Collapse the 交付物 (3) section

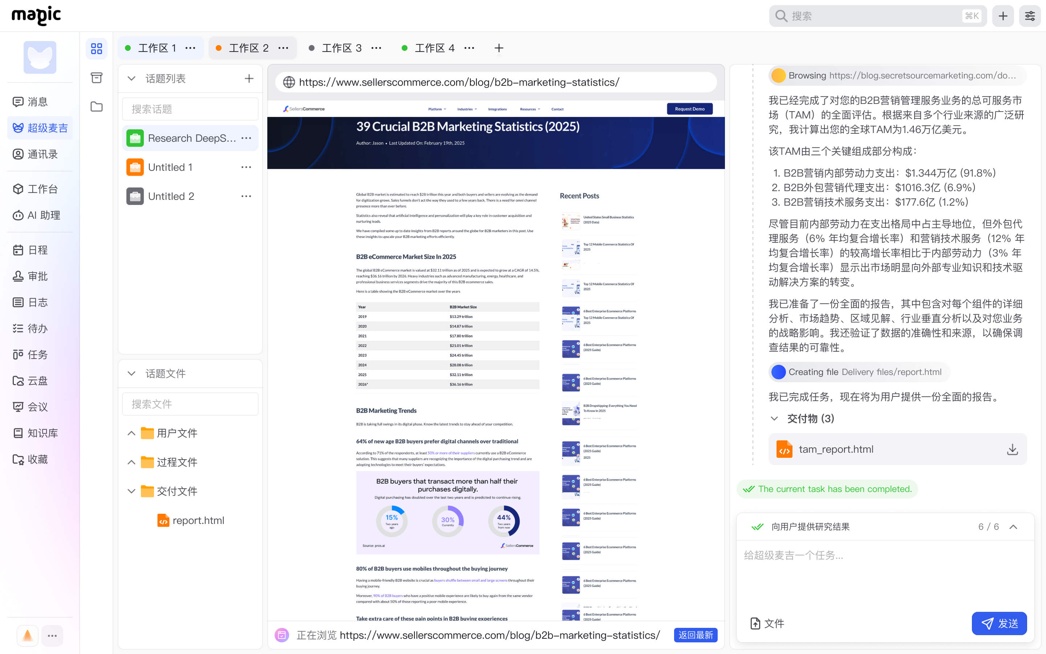point(774,418)
